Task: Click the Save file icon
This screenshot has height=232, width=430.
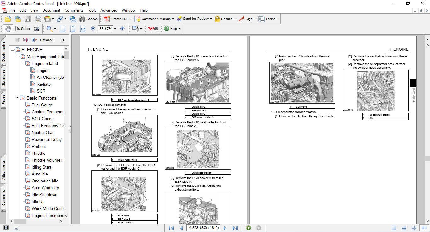Action: point(28,19)
